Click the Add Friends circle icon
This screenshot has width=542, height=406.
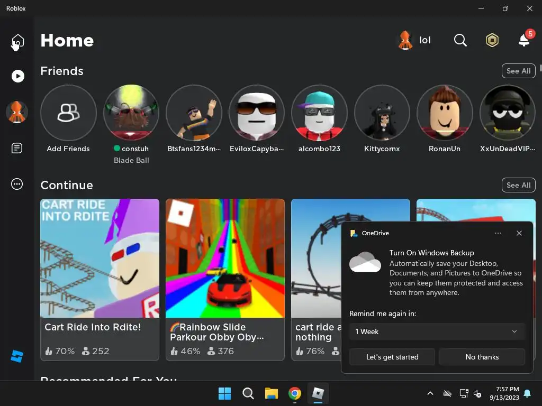68,113
